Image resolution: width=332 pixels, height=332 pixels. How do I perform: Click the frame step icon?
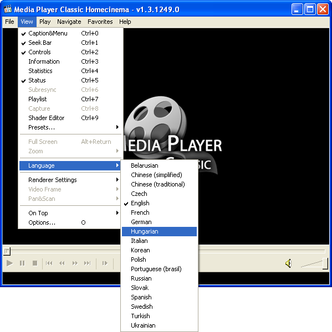[105, 263]
